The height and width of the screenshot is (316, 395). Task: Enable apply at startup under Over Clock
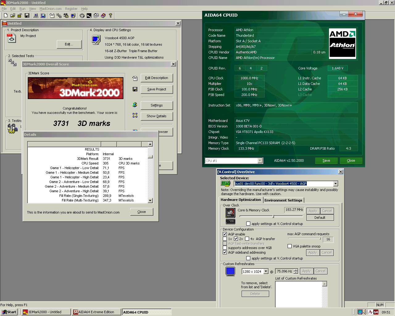click(x=248, y=224)
